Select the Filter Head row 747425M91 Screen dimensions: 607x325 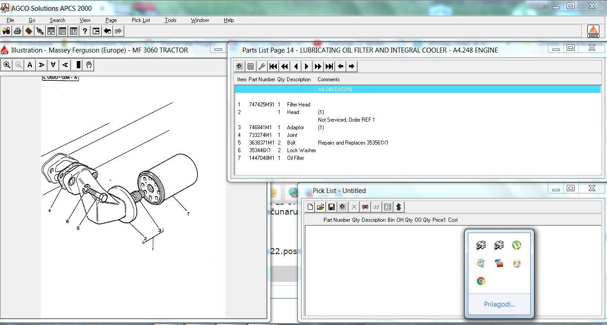[x=418, y=105]
